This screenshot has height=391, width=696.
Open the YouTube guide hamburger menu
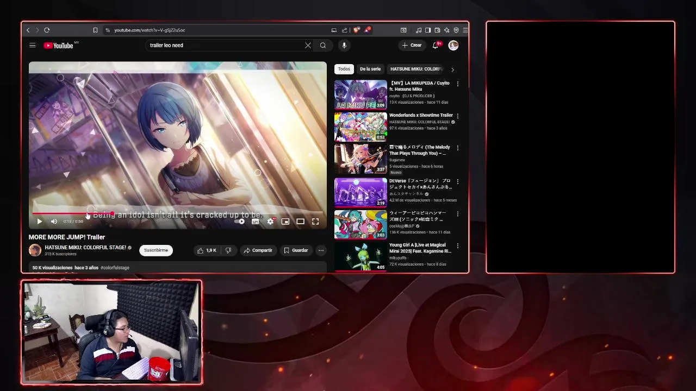click(32, 46)
